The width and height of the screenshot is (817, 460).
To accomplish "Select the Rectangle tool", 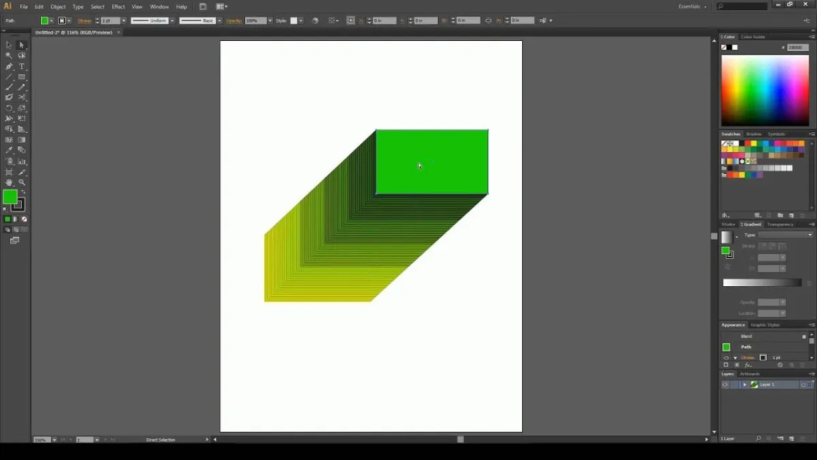I will [22, 77].
